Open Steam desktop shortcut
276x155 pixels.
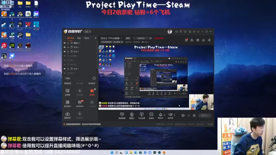click(4, 25)
